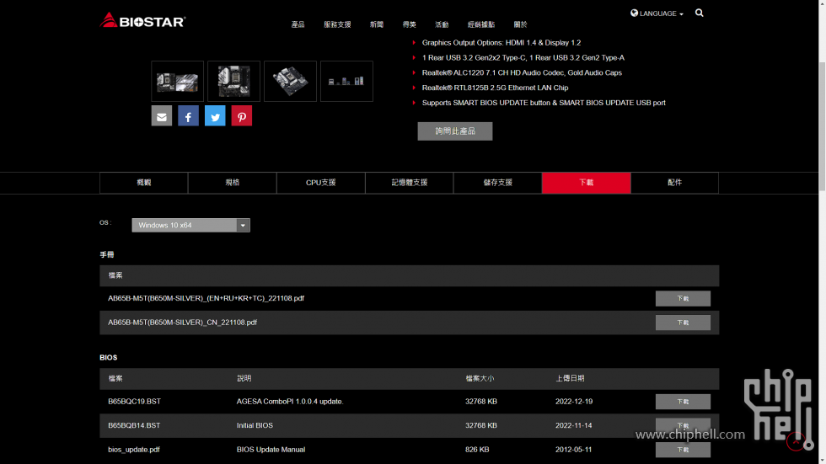Select the red 下載 tab
This screenshot has width=826, height=464.
[587, 183]
